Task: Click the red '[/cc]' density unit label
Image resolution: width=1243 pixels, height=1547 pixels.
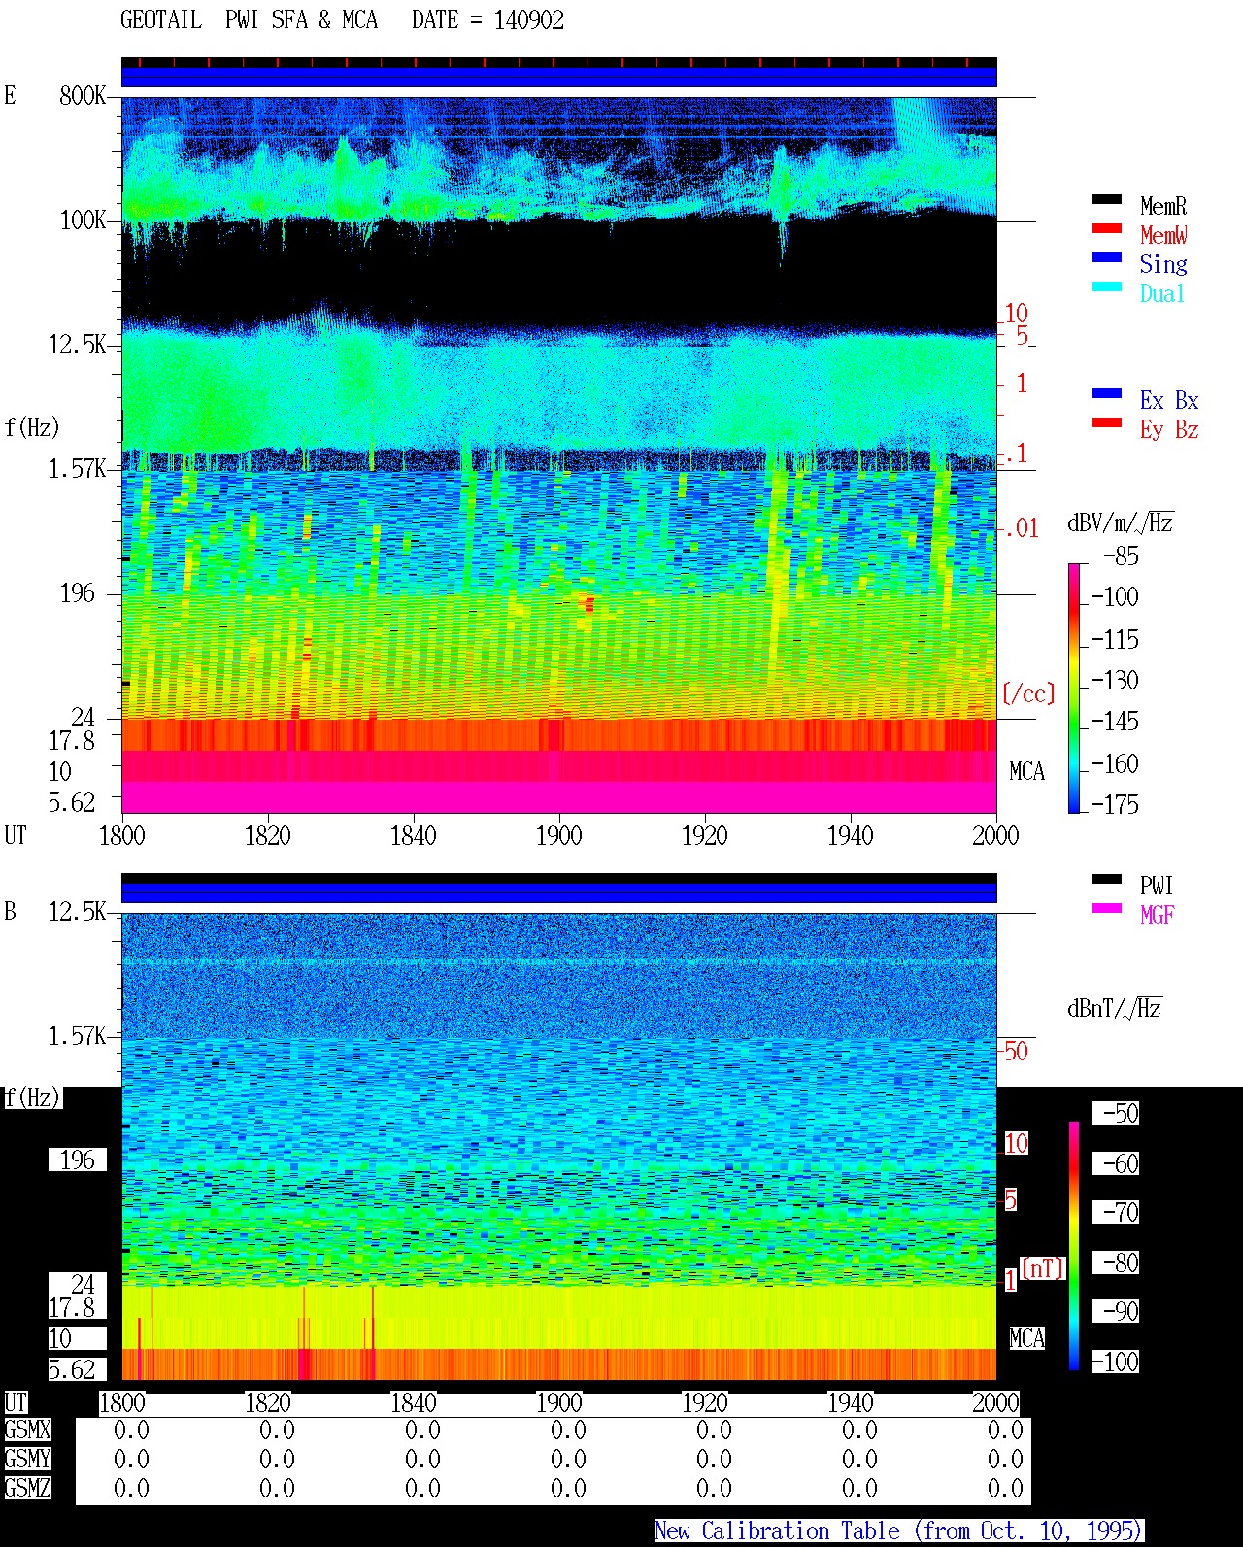Action: click(x=1028, y=693)
